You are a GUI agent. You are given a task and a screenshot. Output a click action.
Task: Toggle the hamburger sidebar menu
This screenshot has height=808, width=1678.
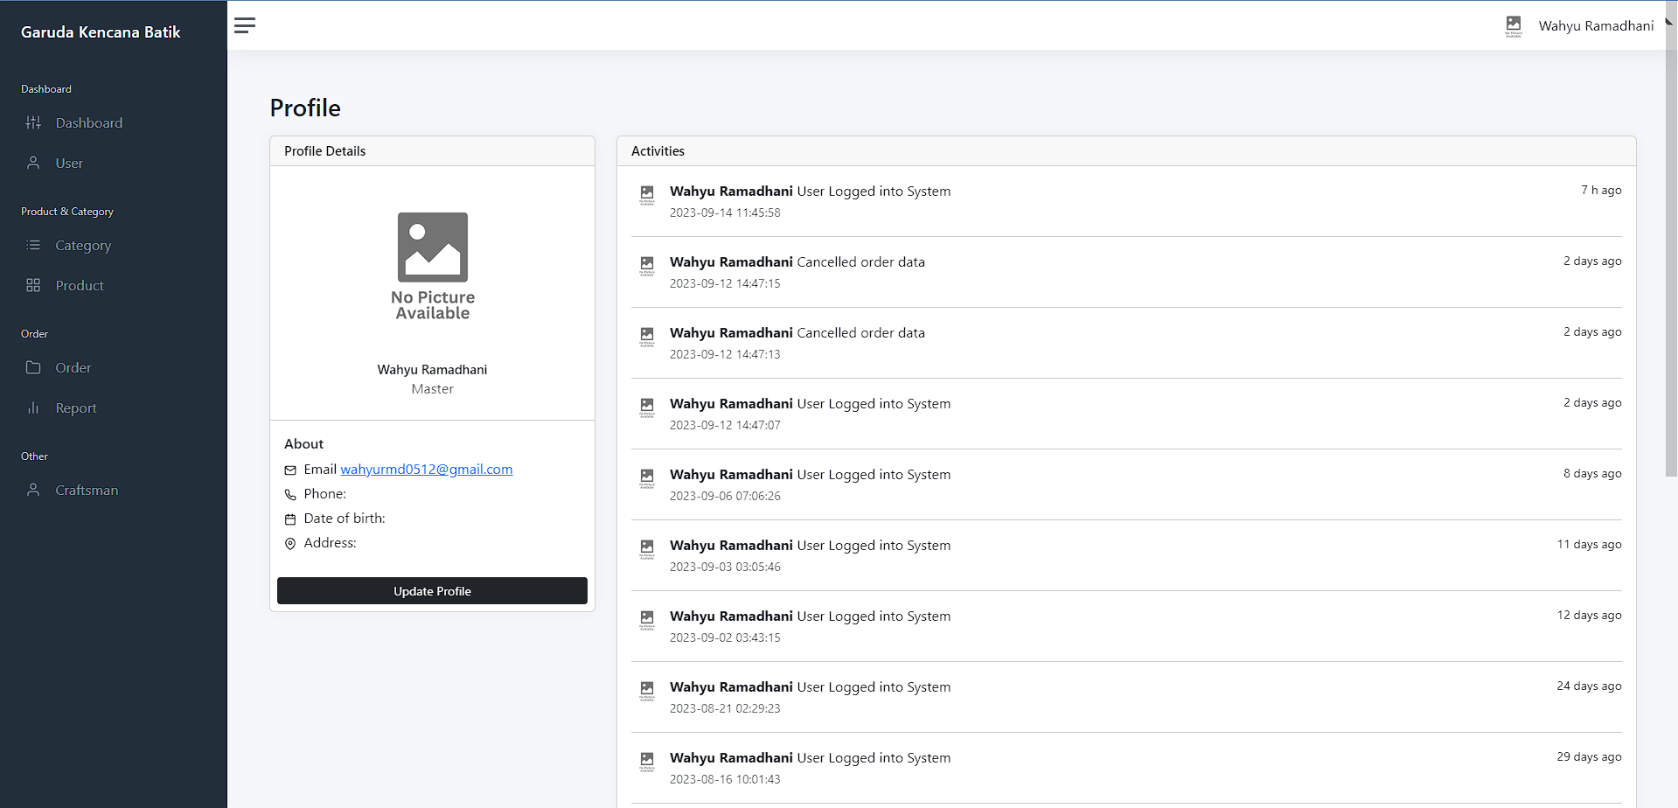point(245,25)
